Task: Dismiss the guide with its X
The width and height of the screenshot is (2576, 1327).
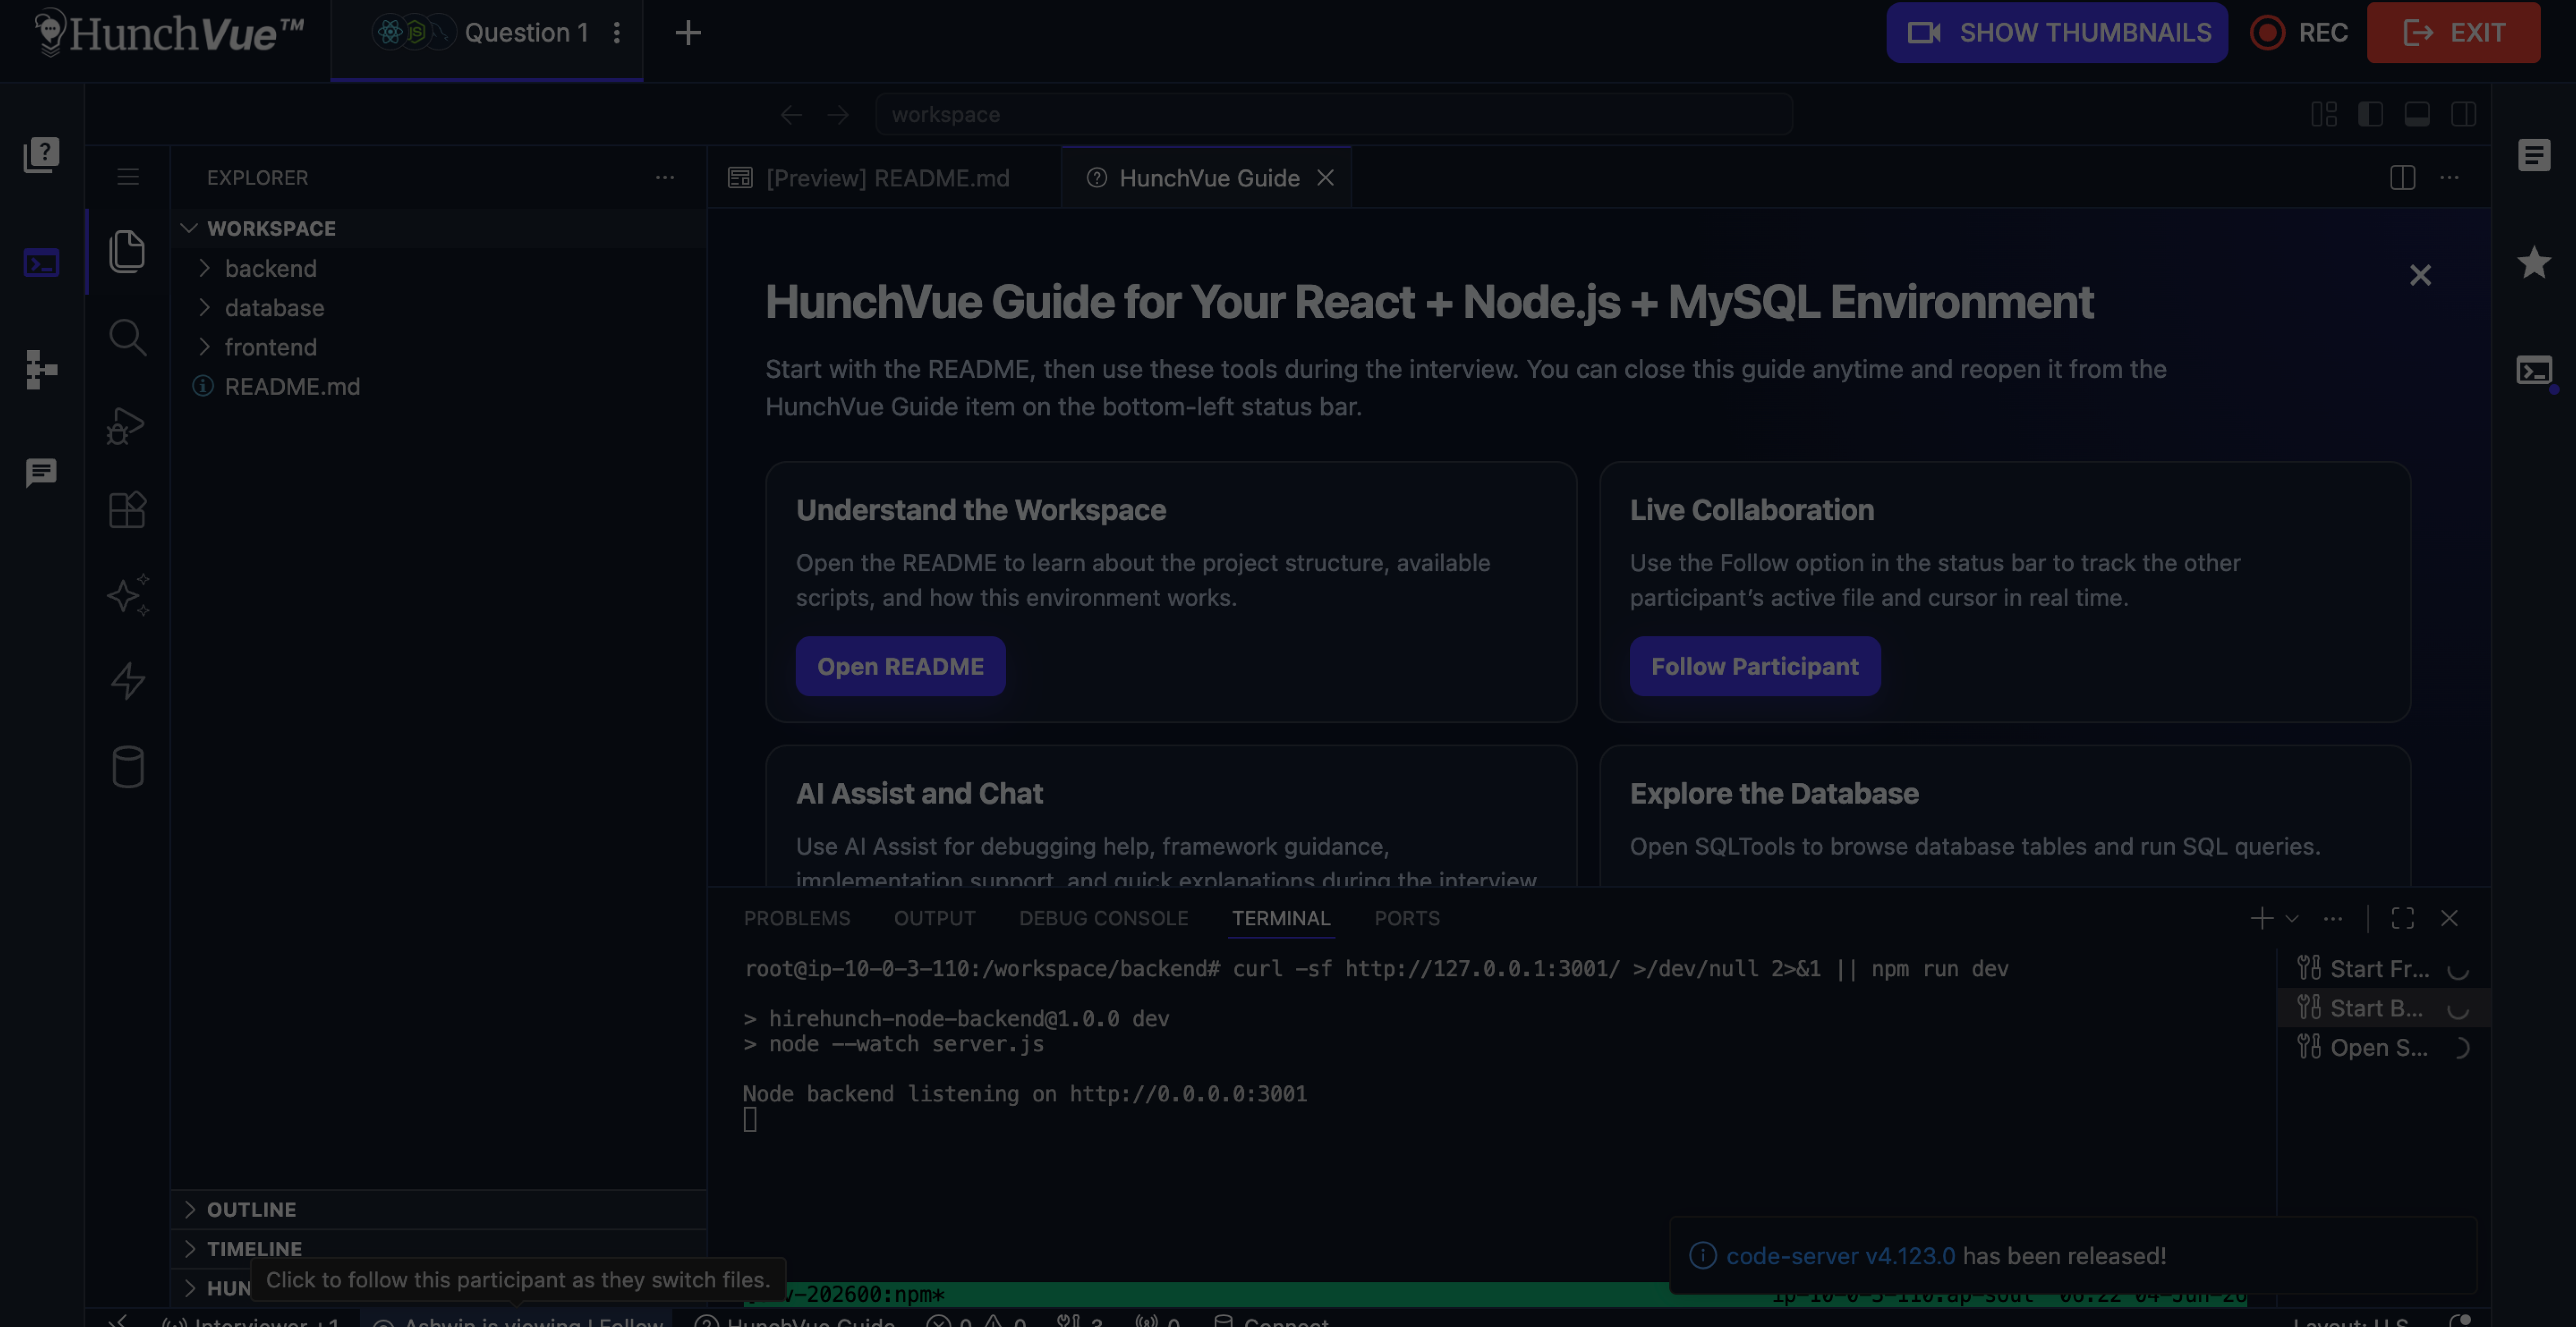Action: (x=2419, y=275)
